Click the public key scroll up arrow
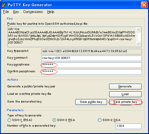Image resolution: width=149 pixels, height=134 pixels. 138,30
